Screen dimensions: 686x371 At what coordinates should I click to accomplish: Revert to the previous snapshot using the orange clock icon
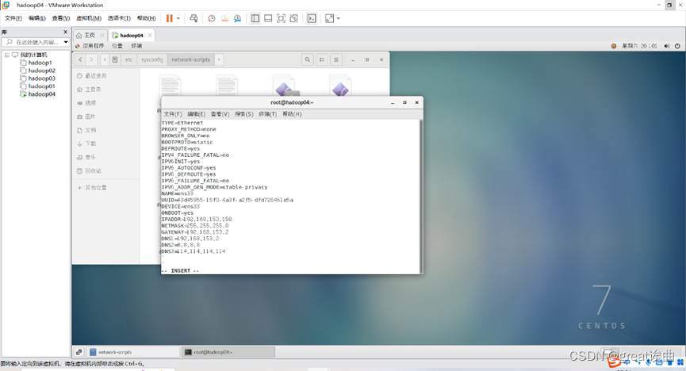coord(224,18)
